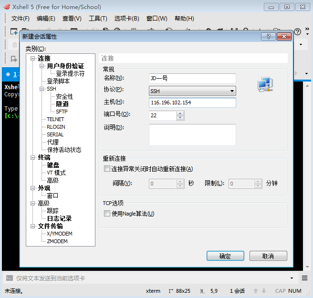313x298 pixels.
Task: Click the 说明 description text box
Action: [192, 135]
